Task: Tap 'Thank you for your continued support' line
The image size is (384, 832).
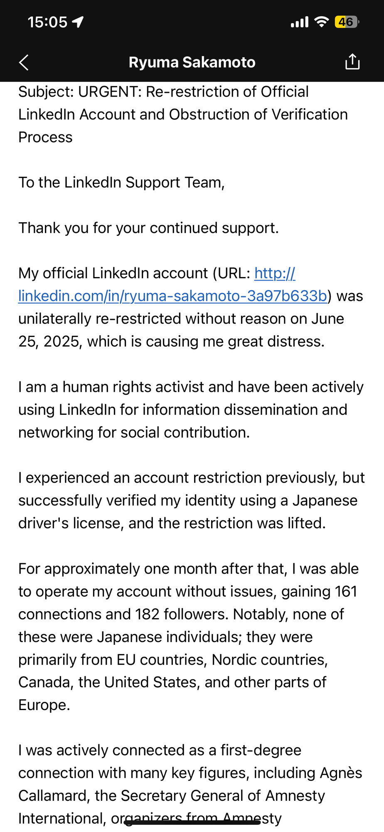Action: click(148, 228)
